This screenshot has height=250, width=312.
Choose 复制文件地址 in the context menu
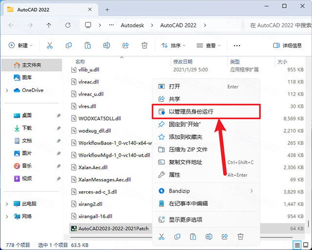click(206, 162)
